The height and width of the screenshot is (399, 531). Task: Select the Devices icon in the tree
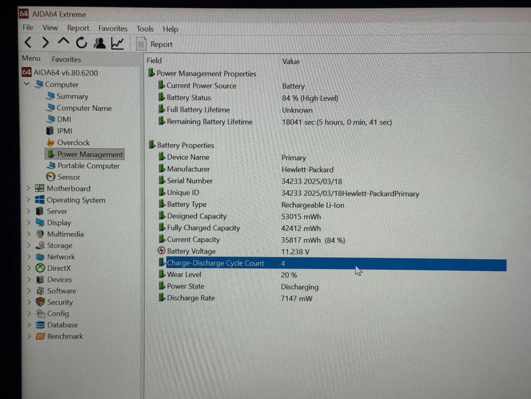[x=40, y=279]
